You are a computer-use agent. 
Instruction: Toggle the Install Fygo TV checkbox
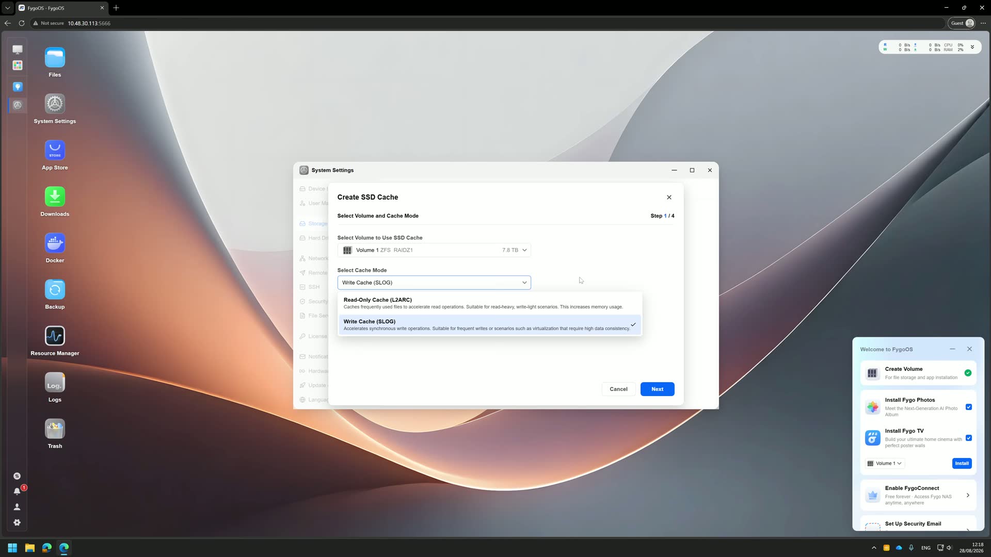pyautogui.click(x=968, y=438)
